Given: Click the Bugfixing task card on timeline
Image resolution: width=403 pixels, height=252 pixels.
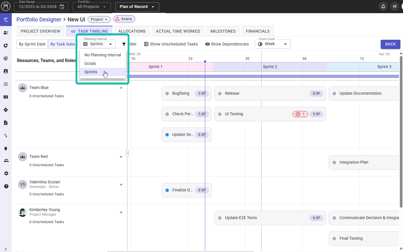Looking at the screenshot, I should click(x=186, y=93).
